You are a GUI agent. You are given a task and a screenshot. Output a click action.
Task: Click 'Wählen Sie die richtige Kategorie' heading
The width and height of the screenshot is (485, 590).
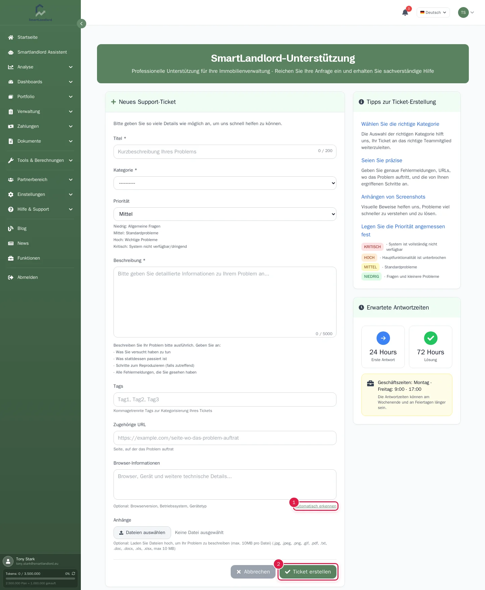pos(400,124)
